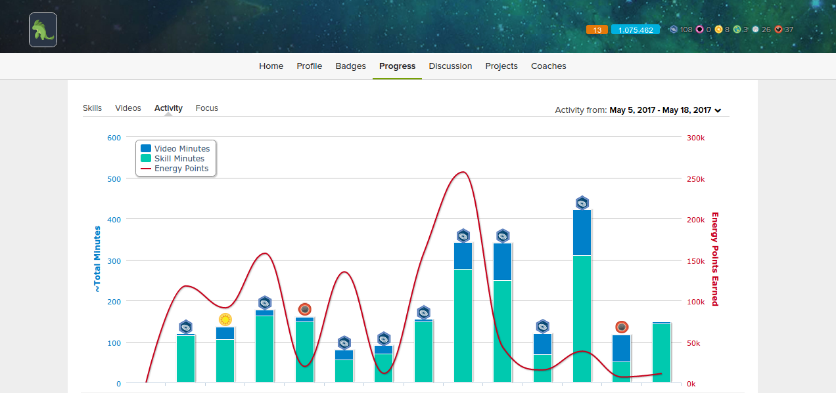Click the Moon badge icon in header
Viewport: 836px width, 393px height.
click(755, 30)
